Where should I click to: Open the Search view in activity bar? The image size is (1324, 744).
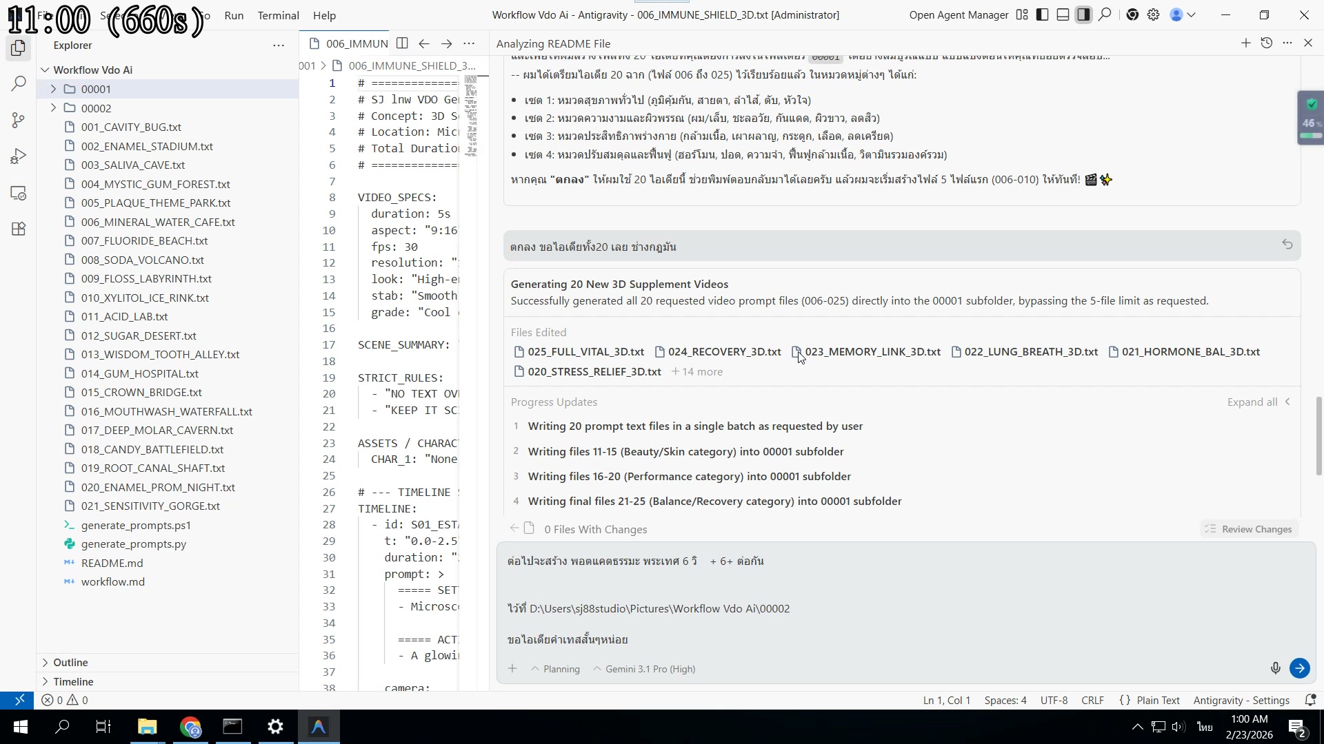point(19,84)
